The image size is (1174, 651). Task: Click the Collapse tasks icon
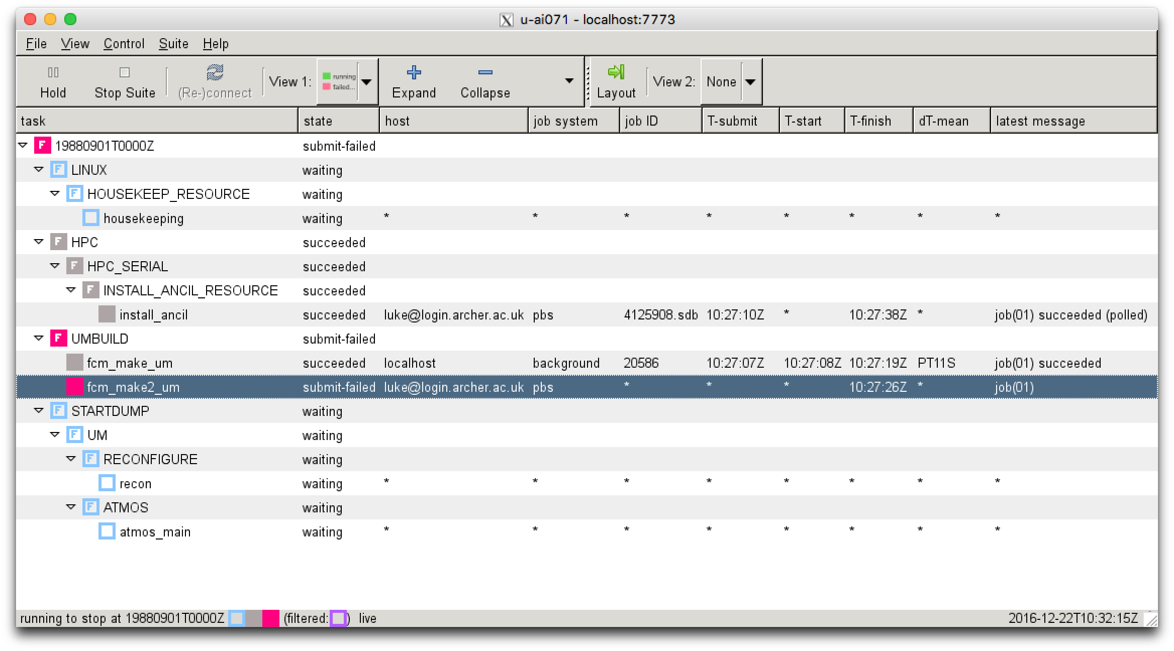[485, 82]
